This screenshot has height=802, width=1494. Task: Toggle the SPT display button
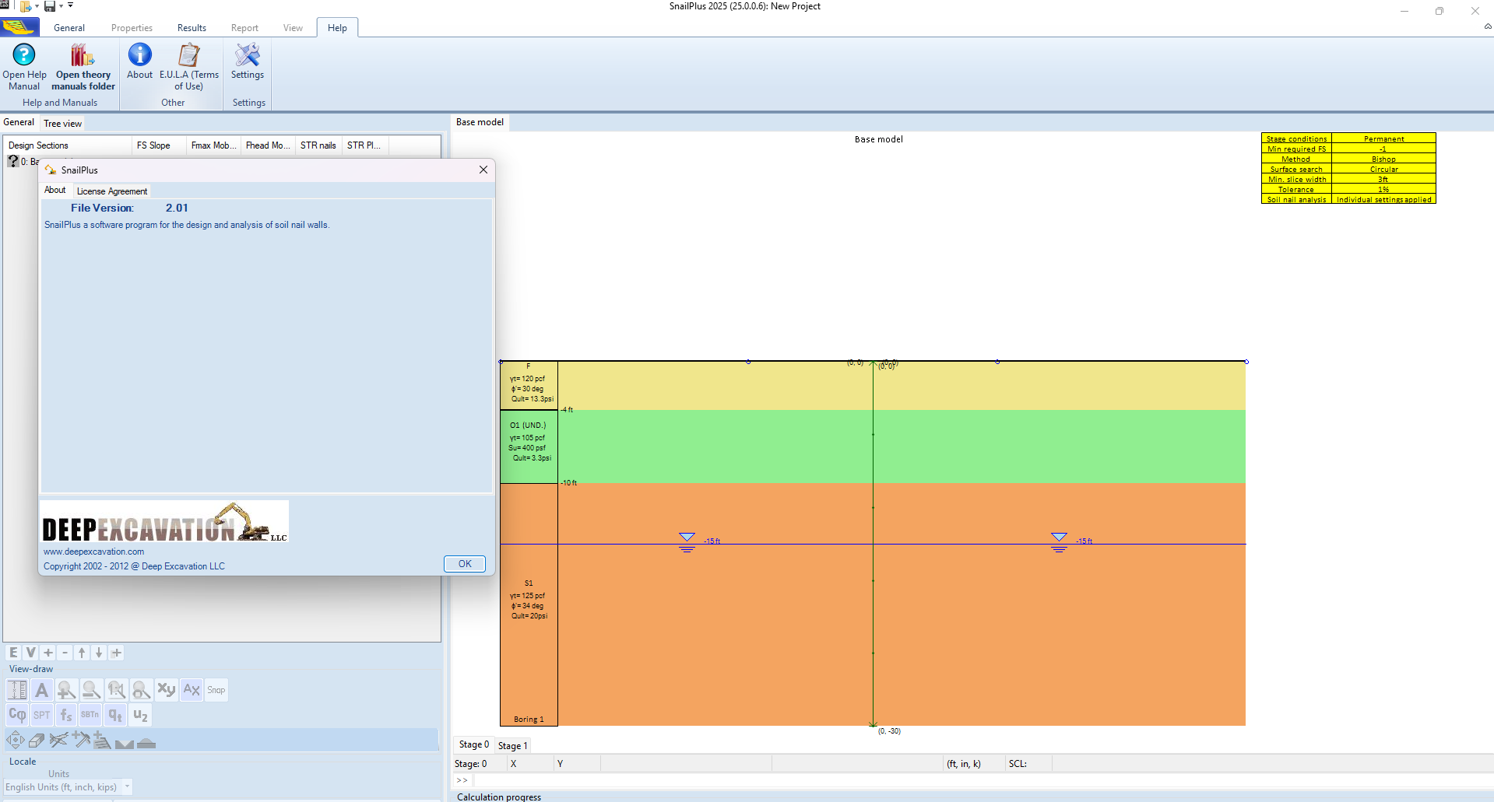click(42, 715)
